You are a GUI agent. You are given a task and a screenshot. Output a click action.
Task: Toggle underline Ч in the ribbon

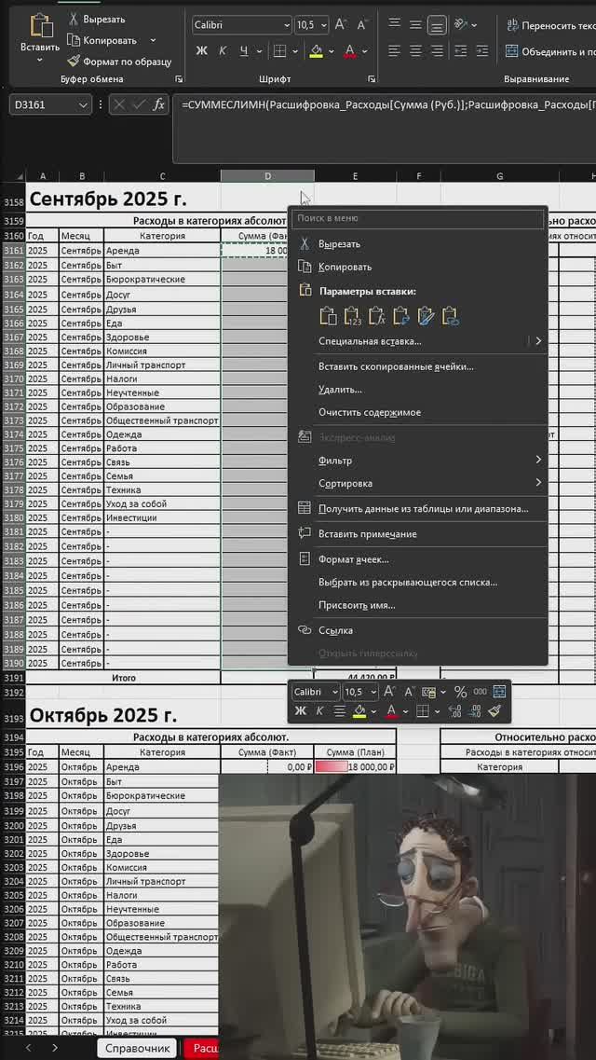[243, 50]
